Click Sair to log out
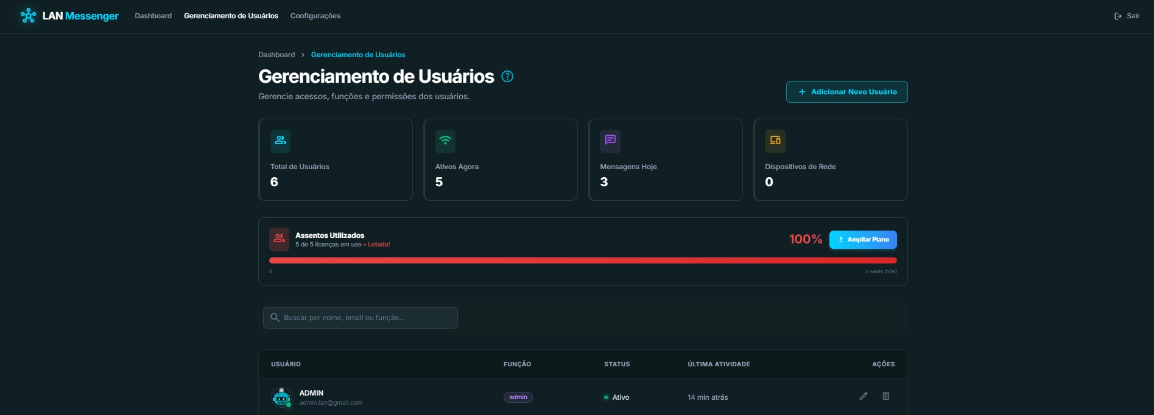The height and width of the screenshot is (415, 1154). click(x=1133, y=16)
